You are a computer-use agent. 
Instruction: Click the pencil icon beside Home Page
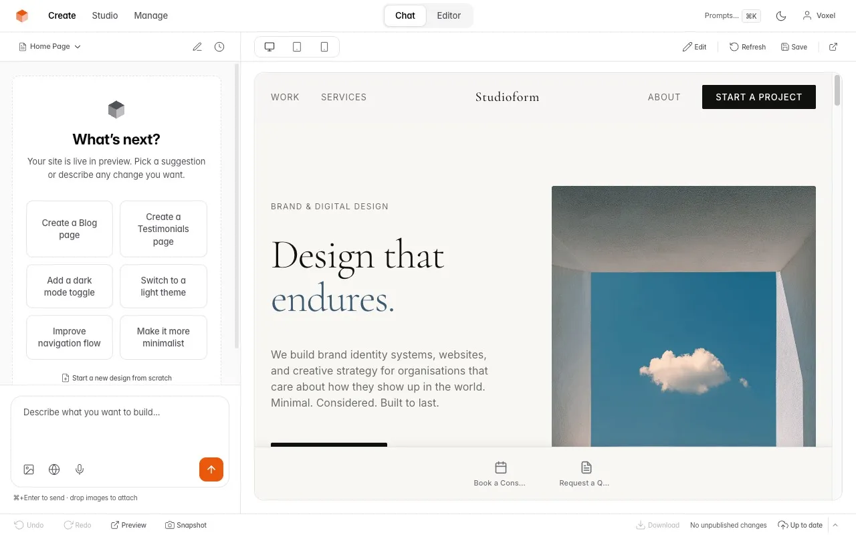coord(197,46)
